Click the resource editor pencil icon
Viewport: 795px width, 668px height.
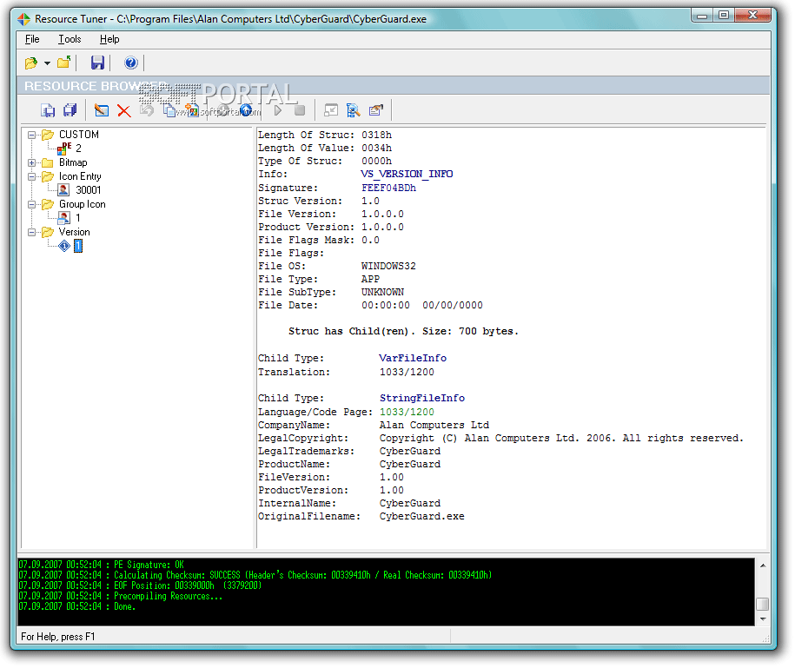click(102, 110)
